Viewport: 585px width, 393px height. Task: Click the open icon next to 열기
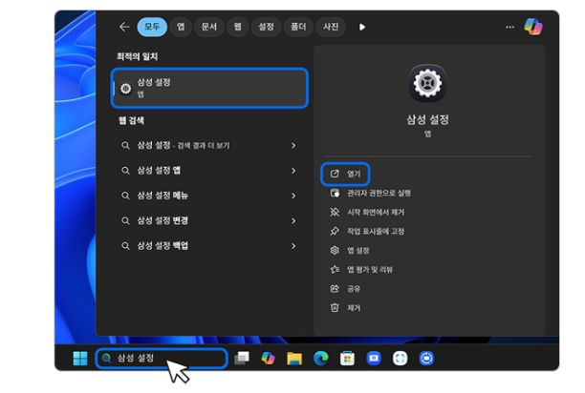point(335,174)
